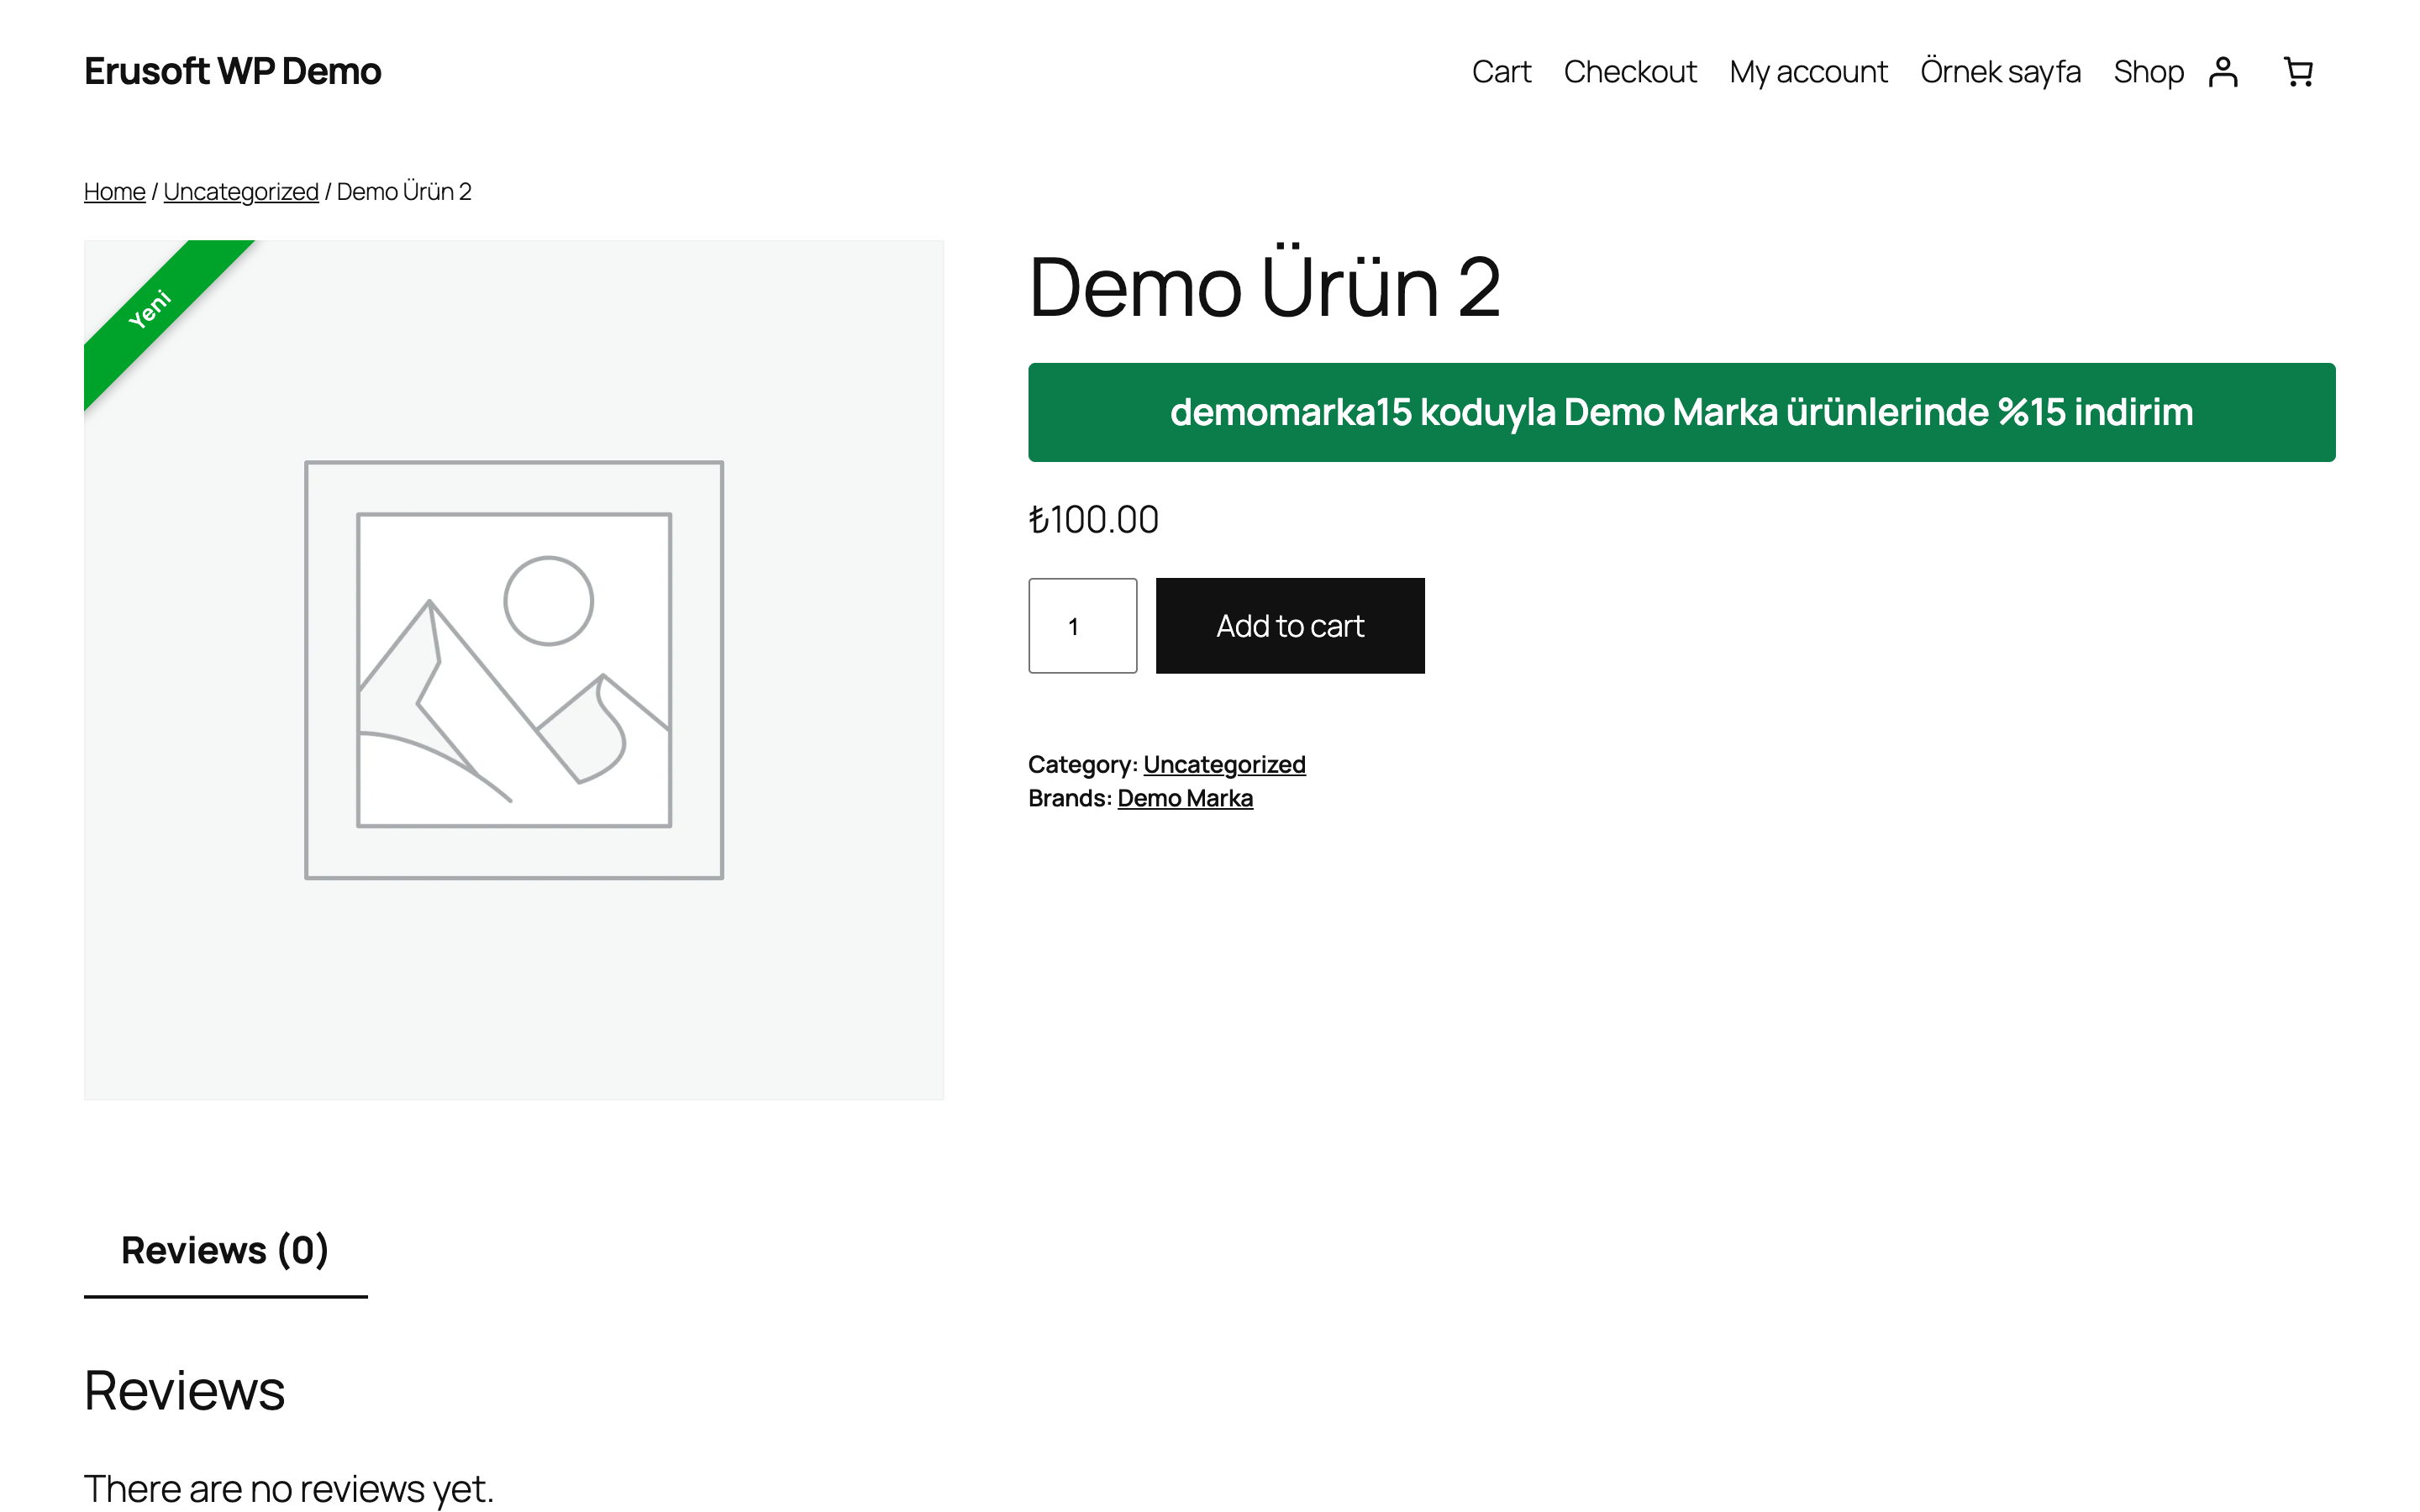This screenshot has width=2420, height=1512.
Task: Go to the Checkout page
Action: [x=1630, y=72]
